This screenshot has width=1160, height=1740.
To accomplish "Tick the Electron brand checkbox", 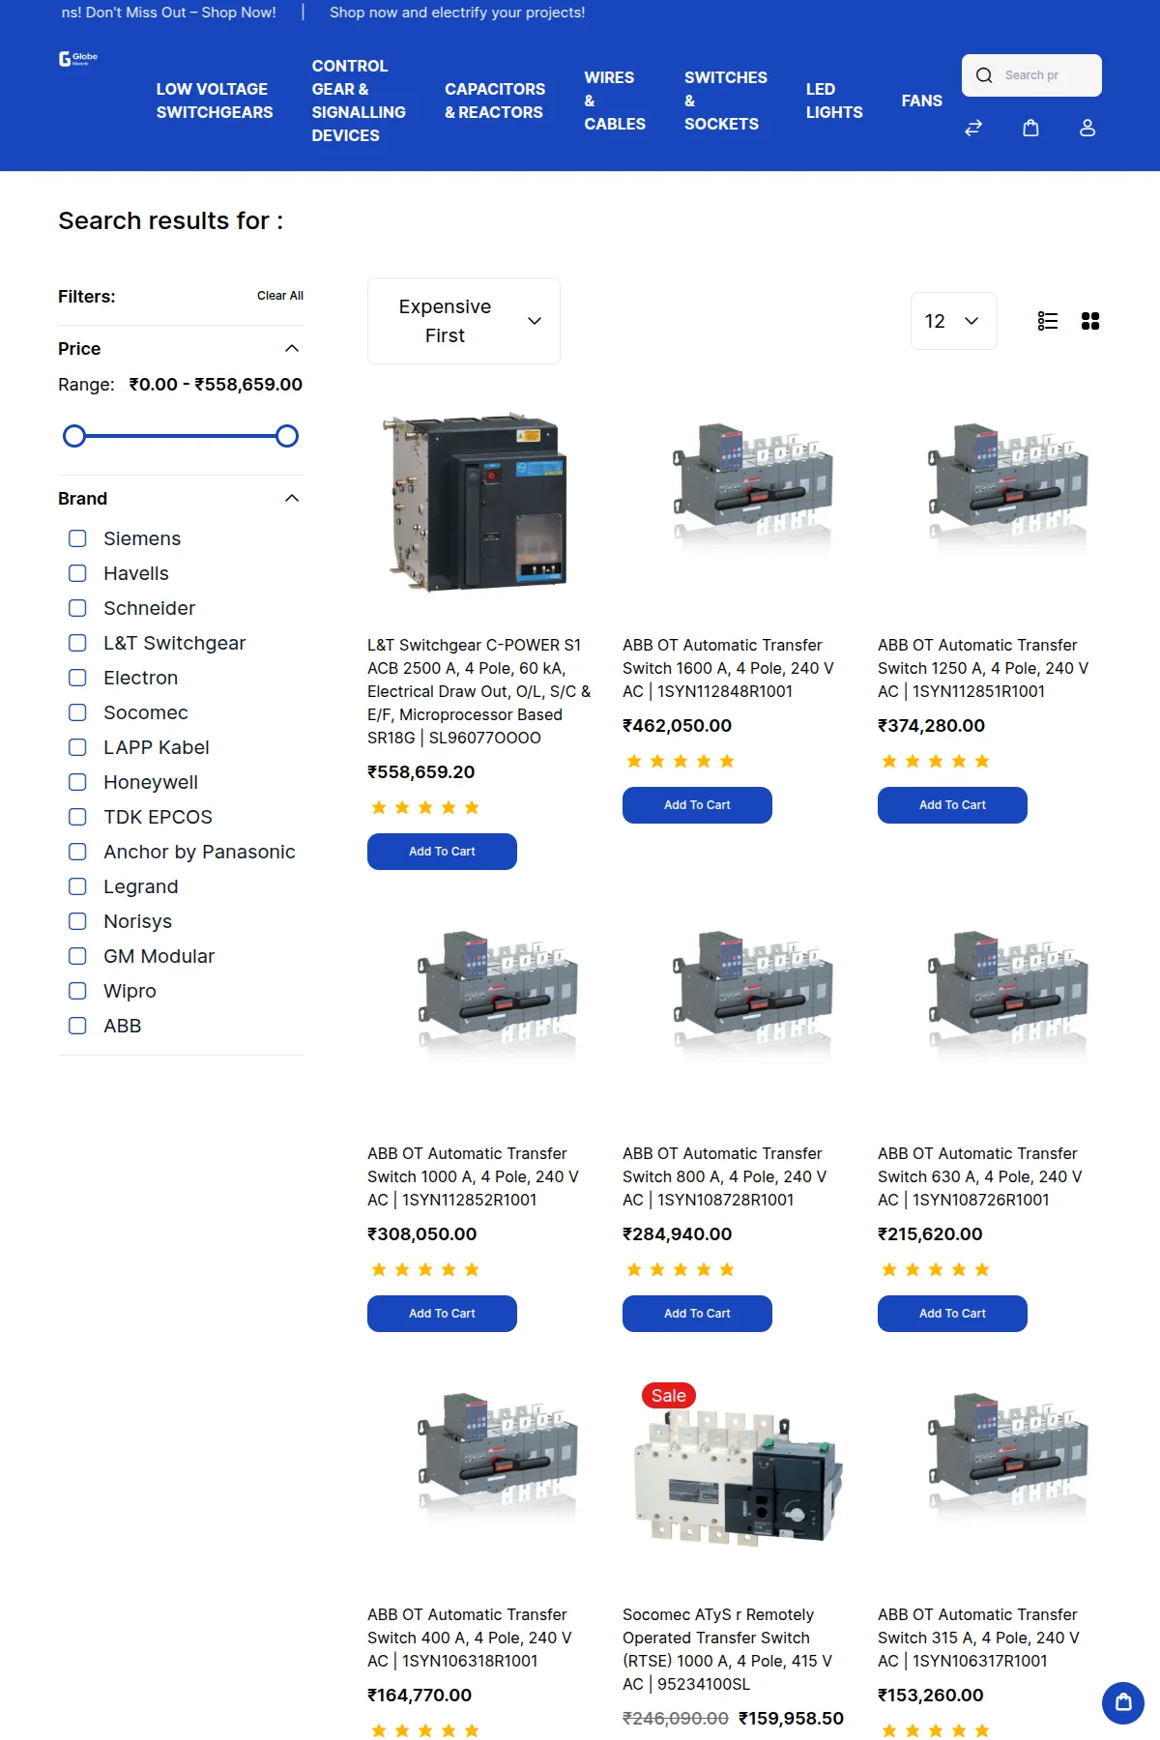I will [77, 678].
